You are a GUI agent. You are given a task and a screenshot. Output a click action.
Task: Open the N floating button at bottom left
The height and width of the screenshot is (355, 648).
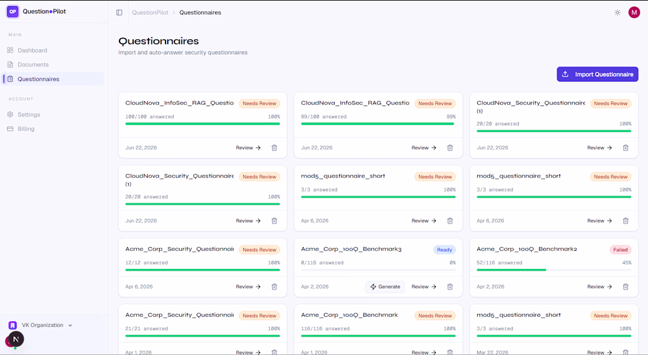(16, 339)
